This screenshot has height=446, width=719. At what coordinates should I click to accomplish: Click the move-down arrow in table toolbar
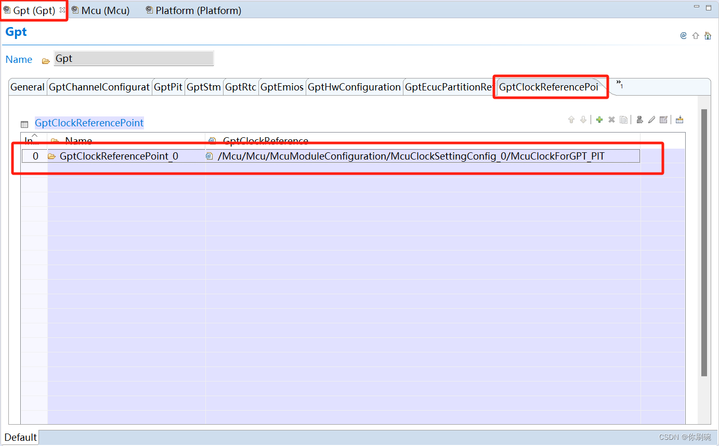pyautogui.click(x=583, y=120)
